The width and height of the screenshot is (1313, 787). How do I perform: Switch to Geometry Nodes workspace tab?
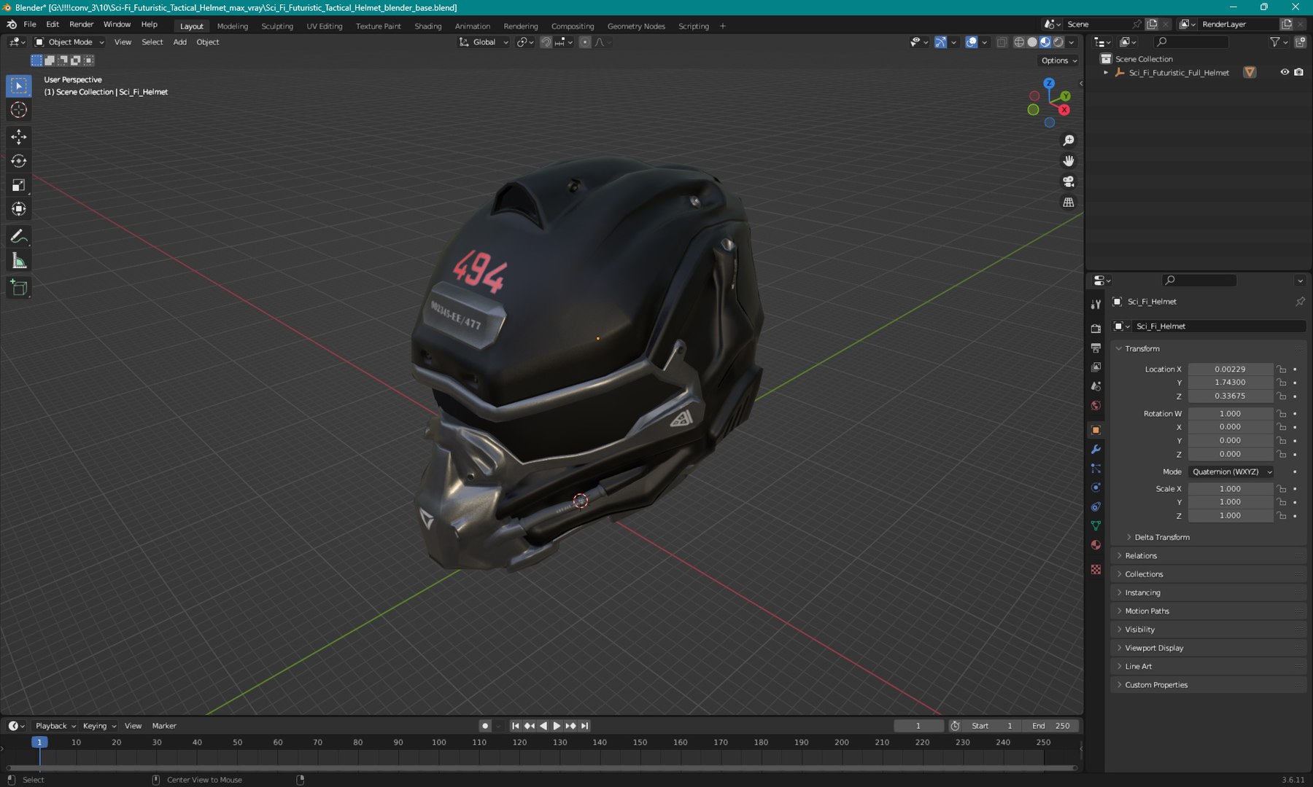point(636,26)
